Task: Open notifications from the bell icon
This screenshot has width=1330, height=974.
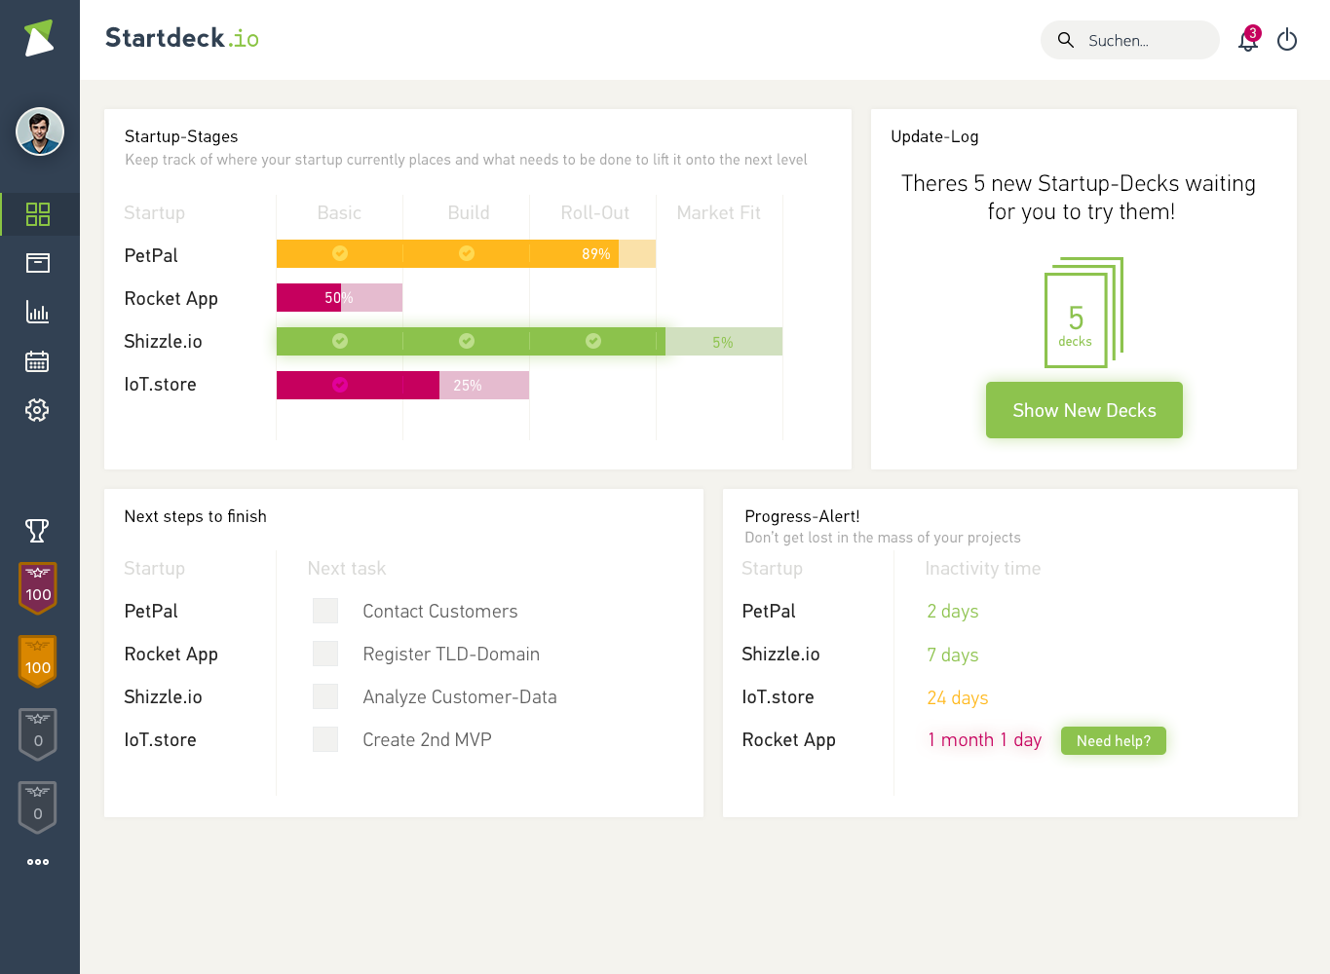Action: click(1247, 41)
